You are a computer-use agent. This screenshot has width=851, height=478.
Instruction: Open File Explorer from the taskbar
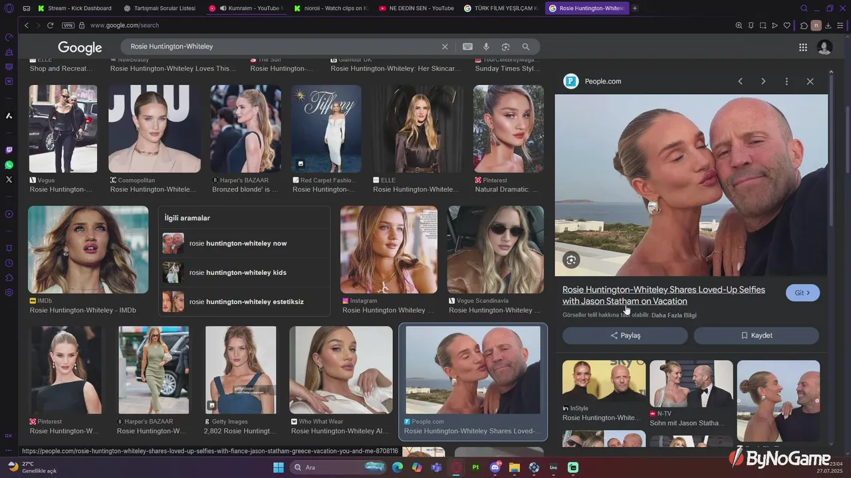514,467
